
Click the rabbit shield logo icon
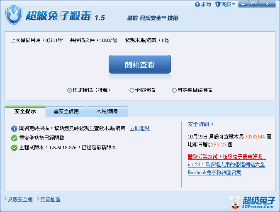(x=14, y=15)
